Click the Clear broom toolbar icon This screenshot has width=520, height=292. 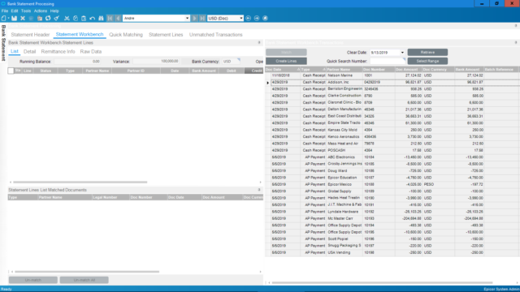click(x=57, y=18)
